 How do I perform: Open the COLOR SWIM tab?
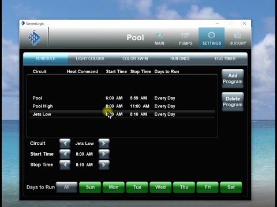135,59
